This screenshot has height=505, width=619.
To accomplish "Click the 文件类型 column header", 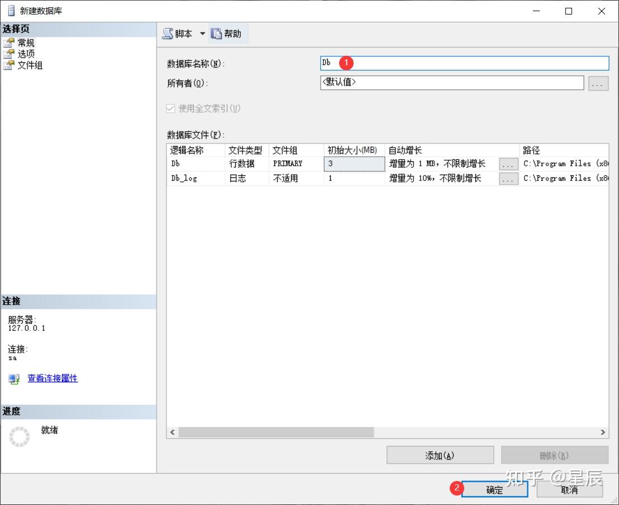I will 247,150.
